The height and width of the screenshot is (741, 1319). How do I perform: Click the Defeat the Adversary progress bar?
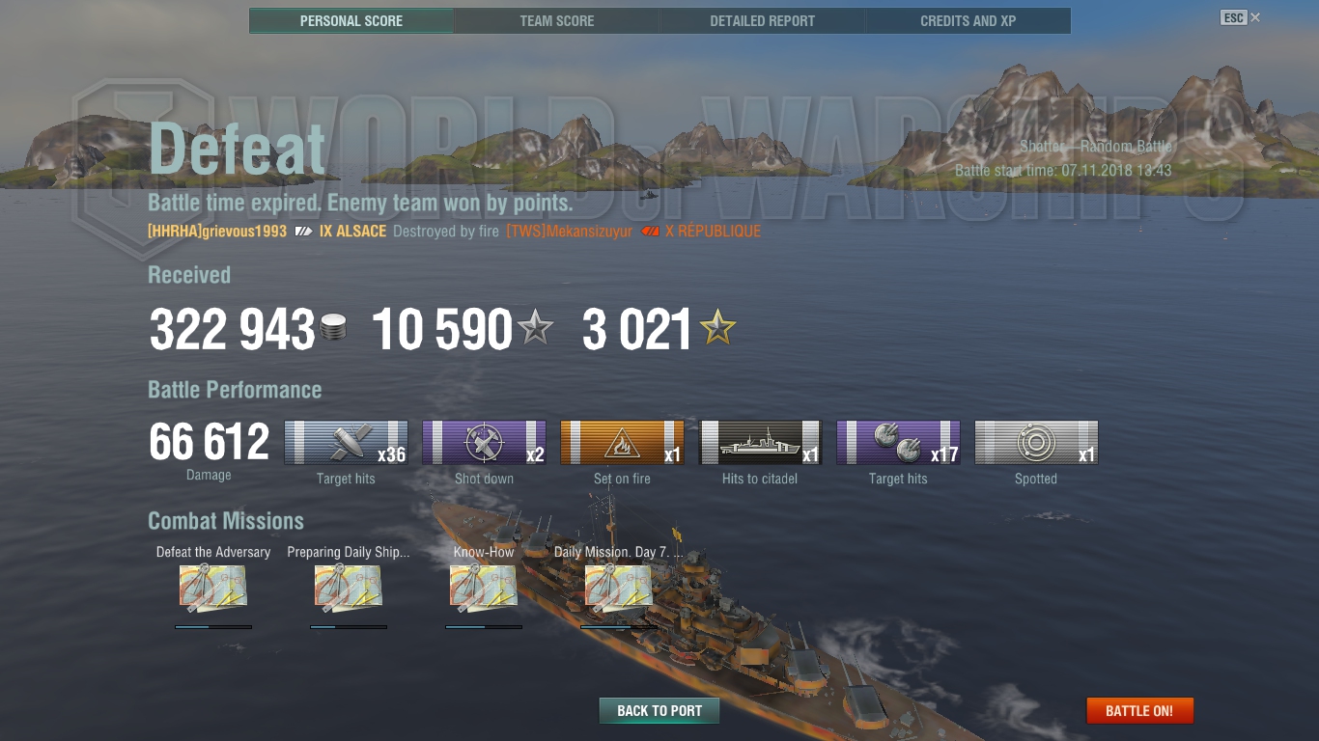213,627
